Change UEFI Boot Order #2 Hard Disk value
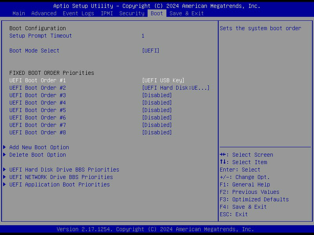Viewport: 314px width, 235px height. pos(175,88)
